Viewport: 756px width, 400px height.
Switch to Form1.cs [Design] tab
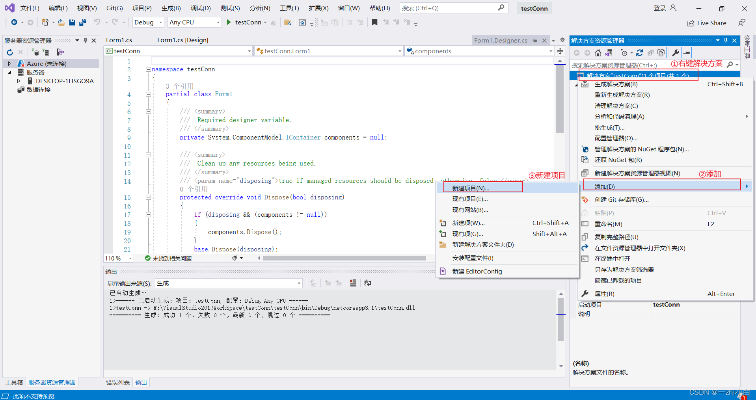(x=183, y=40)
